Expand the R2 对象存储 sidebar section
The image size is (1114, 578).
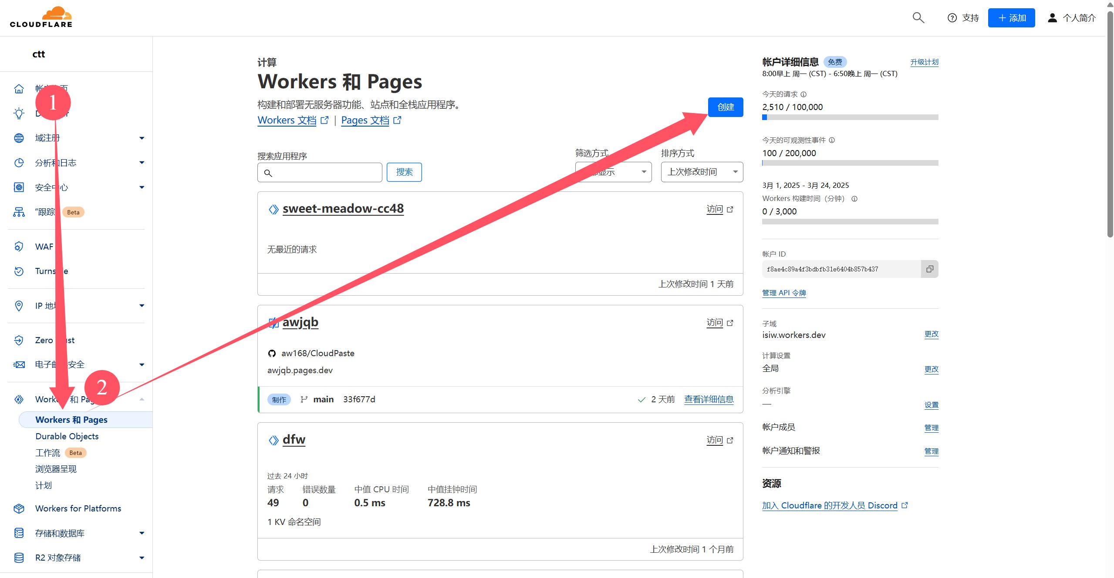142,558
